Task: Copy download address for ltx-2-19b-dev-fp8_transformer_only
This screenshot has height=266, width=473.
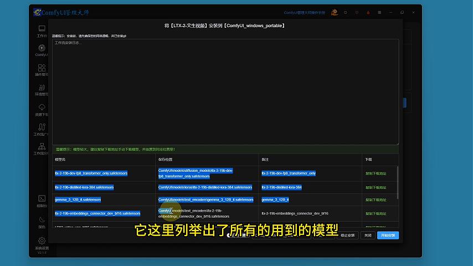Action: click(x=376, y=173)
